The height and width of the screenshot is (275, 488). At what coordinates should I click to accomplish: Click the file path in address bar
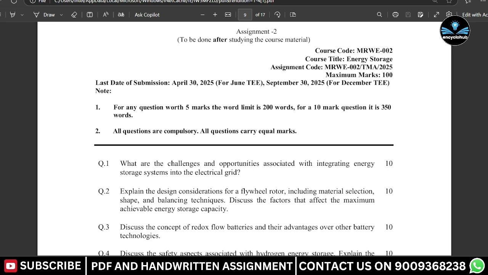click(x=164, y=1)
